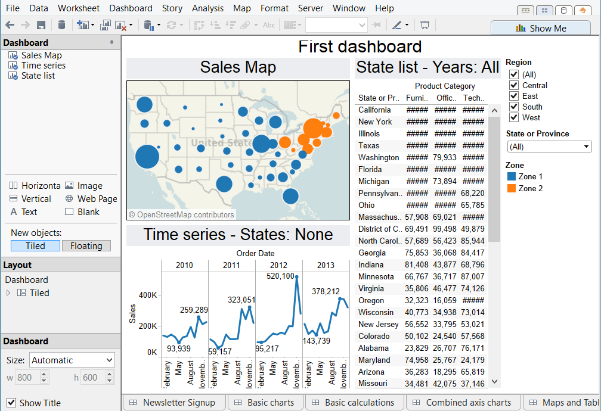Toggle the Show Title checkbox
Image resolution: width=601 pixels, height=411 pixels.
point(11,403)
